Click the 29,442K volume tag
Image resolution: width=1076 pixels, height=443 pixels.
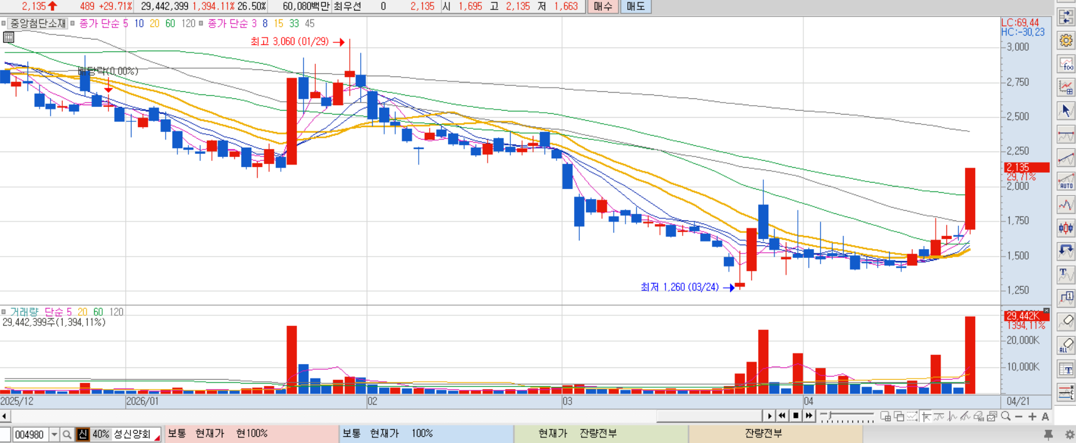tap(1026, 316)
